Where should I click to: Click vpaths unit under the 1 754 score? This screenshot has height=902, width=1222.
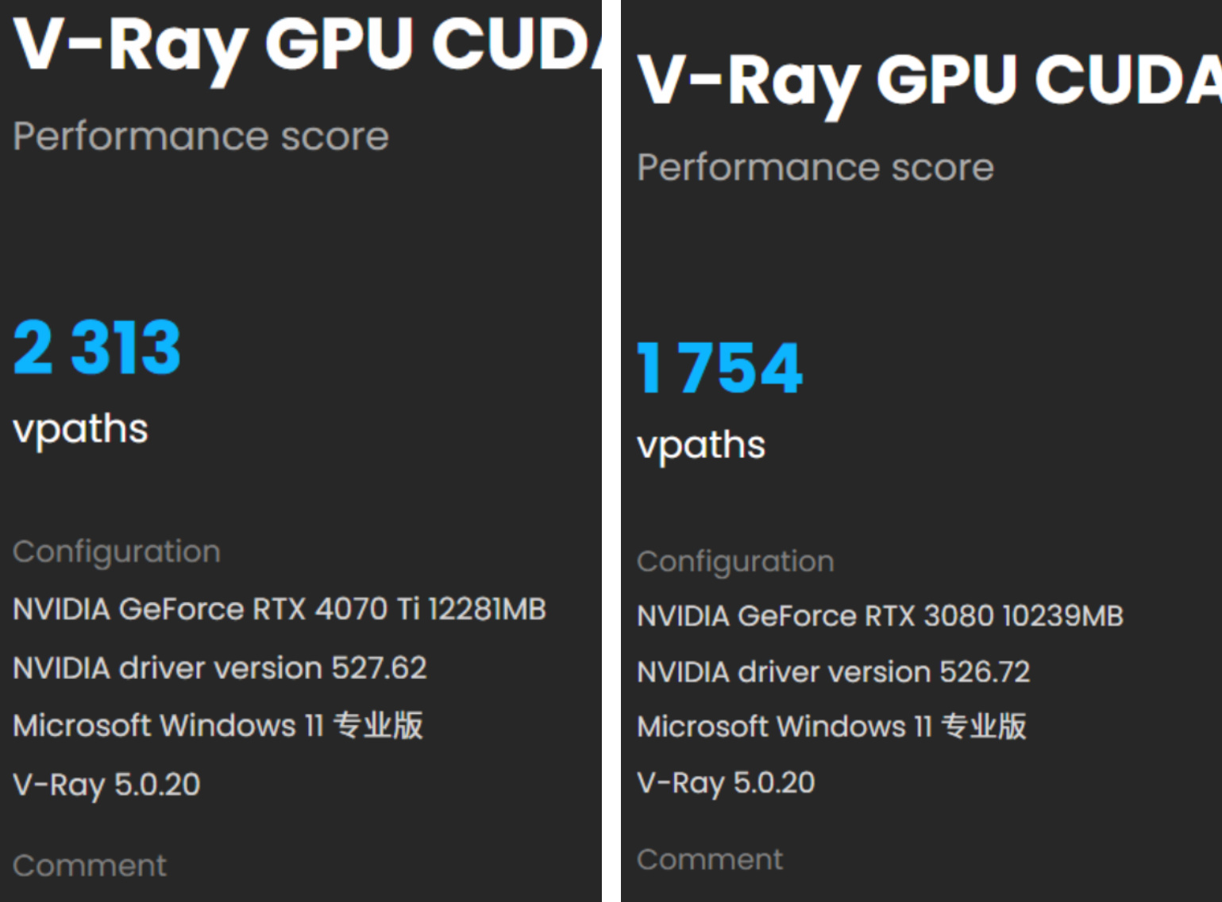tap(701, 445)
